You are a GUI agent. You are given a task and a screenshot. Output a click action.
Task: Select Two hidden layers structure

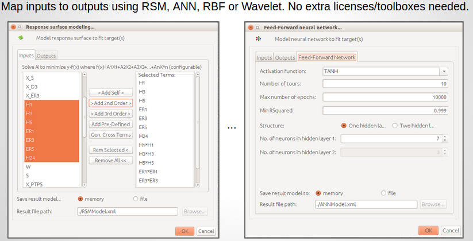pyautogui.click(x=395, y=125)
